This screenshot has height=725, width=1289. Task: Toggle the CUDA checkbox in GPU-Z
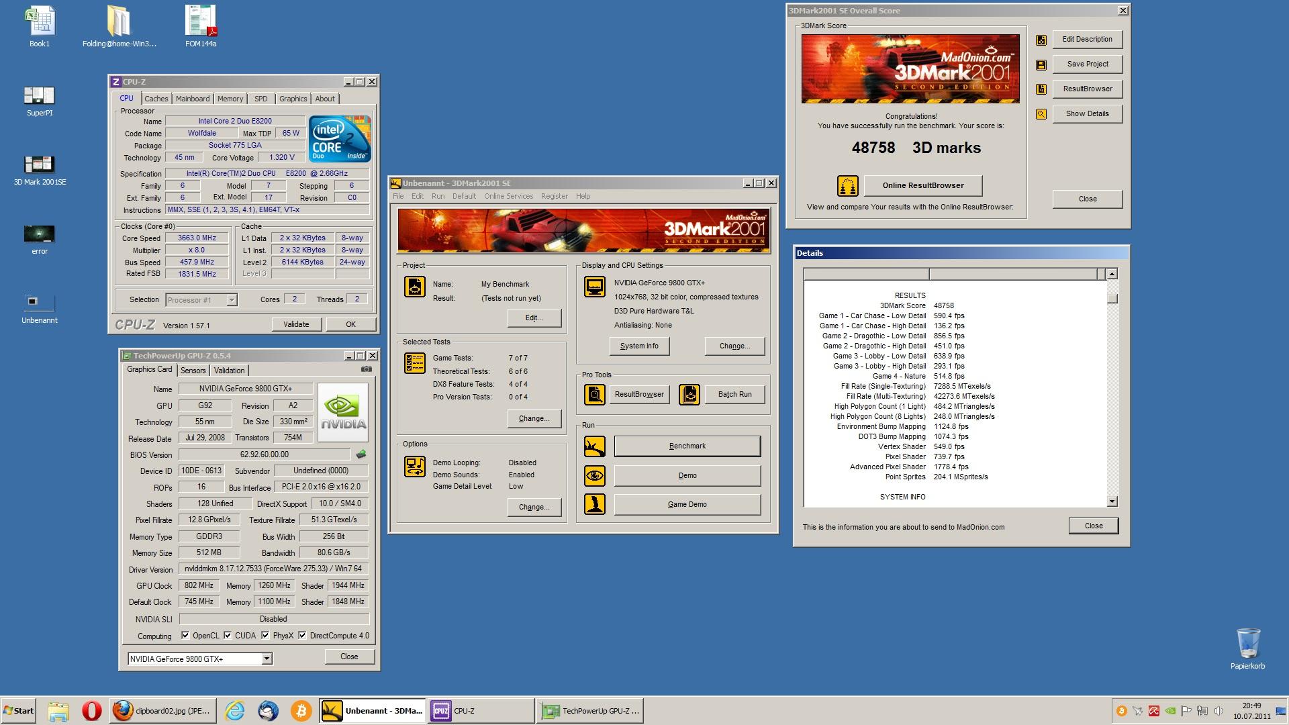tap(228, 636)
